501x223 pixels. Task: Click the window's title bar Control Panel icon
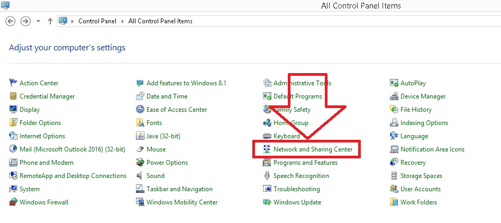[5, 5]
